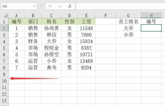
Task: Select row 10 header
Action: point(4,81)
